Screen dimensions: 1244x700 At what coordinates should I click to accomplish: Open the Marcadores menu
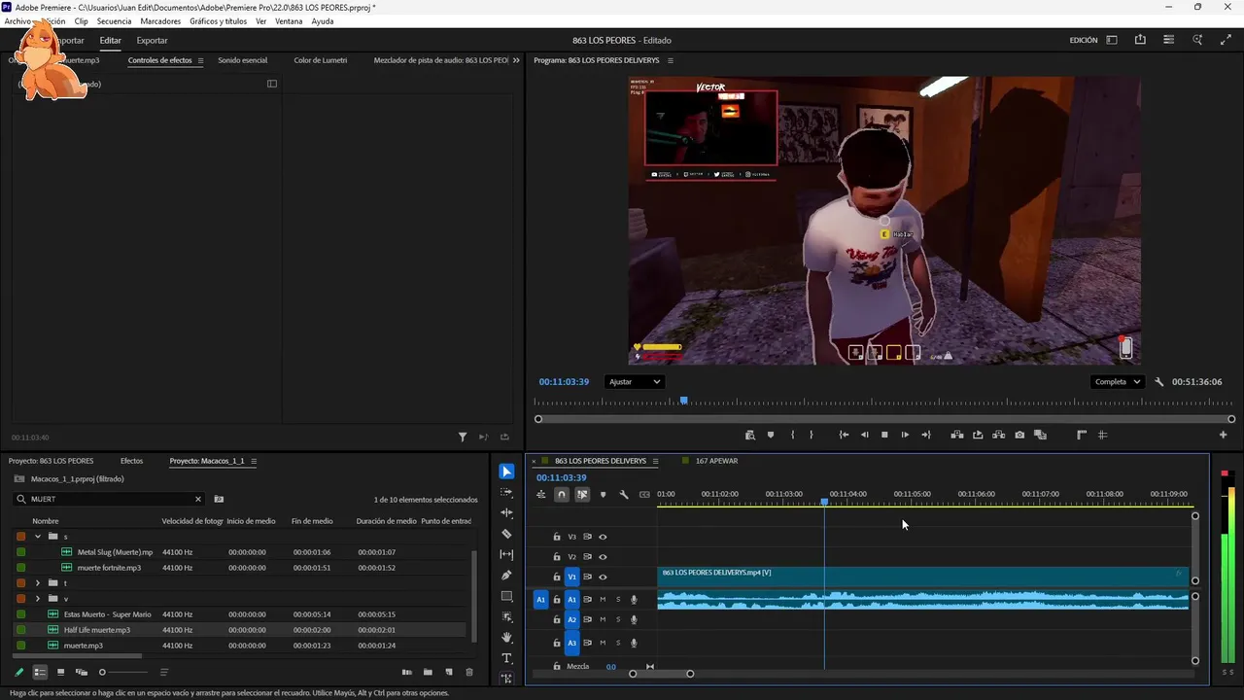160,21
